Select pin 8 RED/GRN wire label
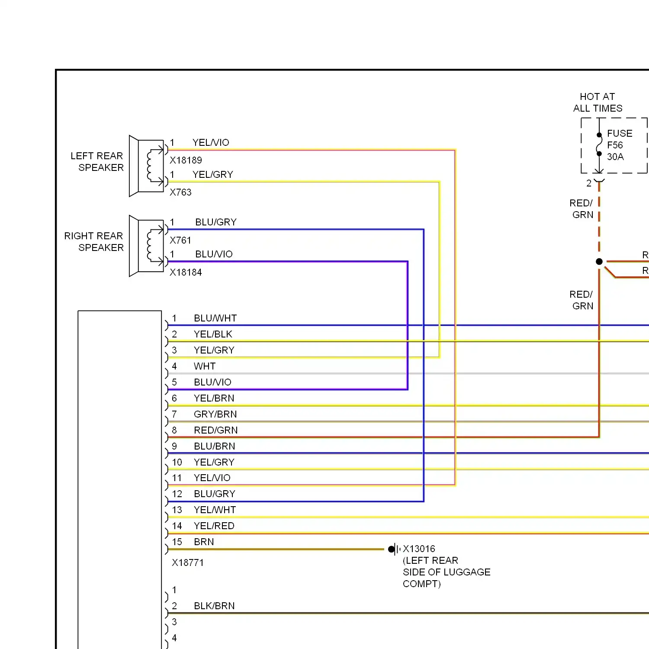649x649 pixels. point(216,430)
